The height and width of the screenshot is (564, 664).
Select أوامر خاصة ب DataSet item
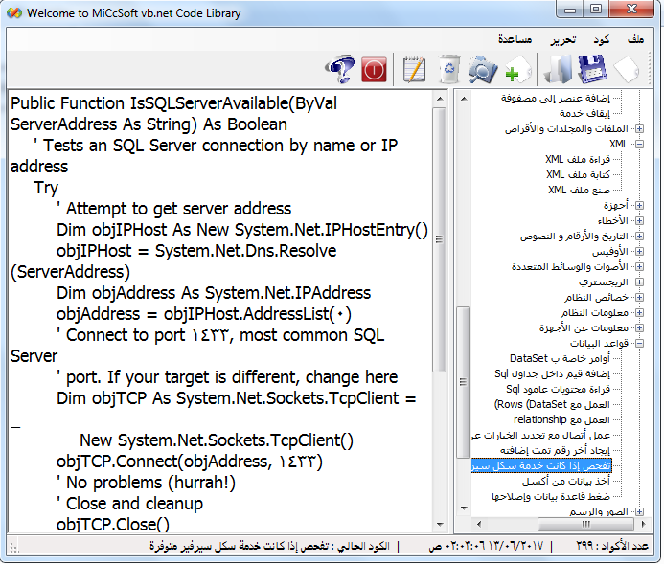[560, 358]
